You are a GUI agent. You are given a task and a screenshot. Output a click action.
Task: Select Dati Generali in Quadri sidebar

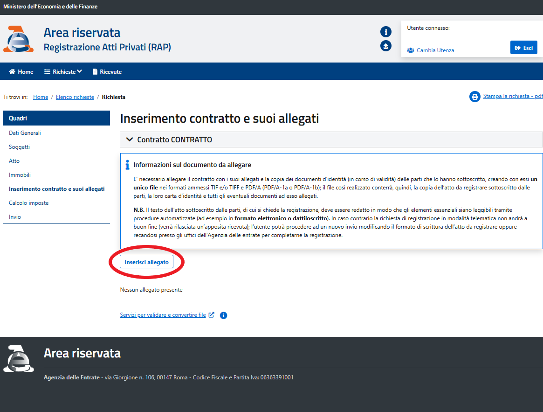pyautogui.click(x=25, y=133)
